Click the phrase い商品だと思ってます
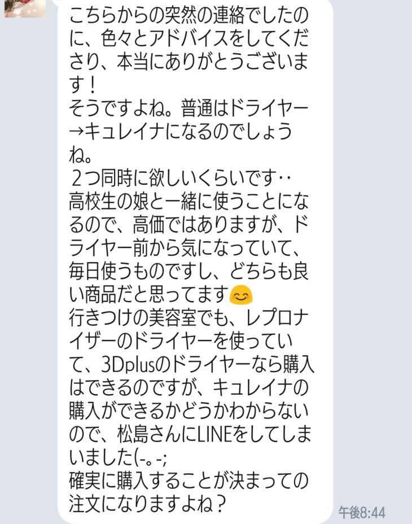The height and width of the screenshot is (524, 412). (148, 295)
